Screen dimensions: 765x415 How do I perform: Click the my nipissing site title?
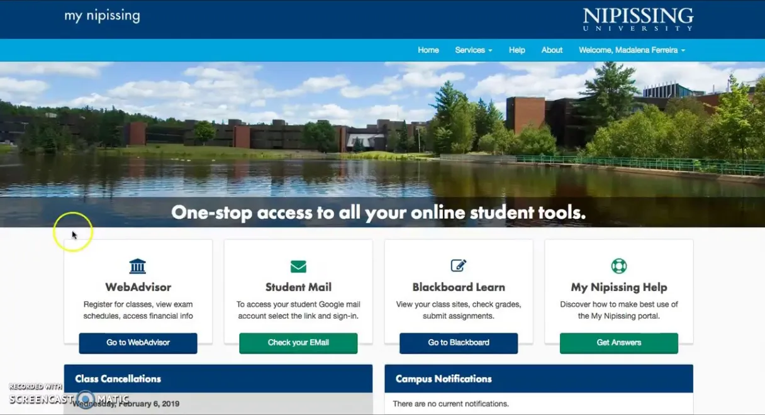[102, 16]
